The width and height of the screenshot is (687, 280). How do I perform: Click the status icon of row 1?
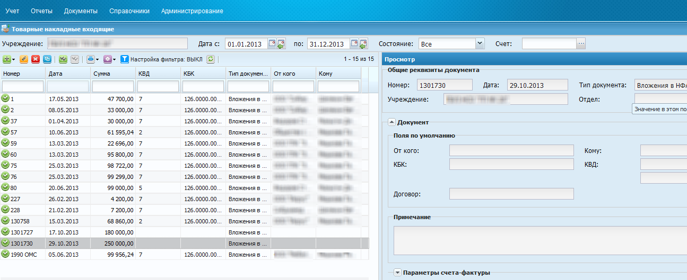[5, 98]
